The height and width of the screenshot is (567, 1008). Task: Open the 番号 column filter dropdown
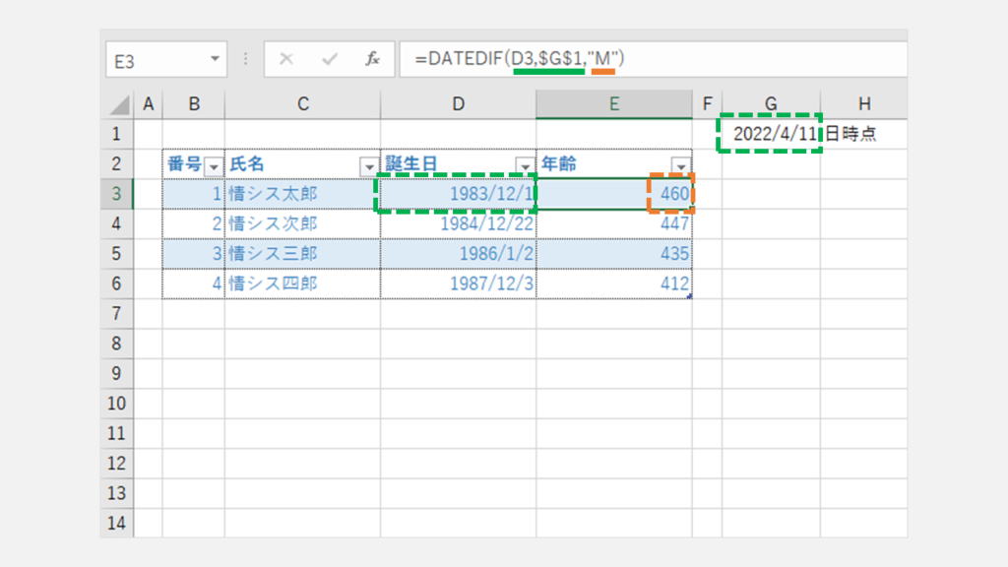(x=214, y=165)
